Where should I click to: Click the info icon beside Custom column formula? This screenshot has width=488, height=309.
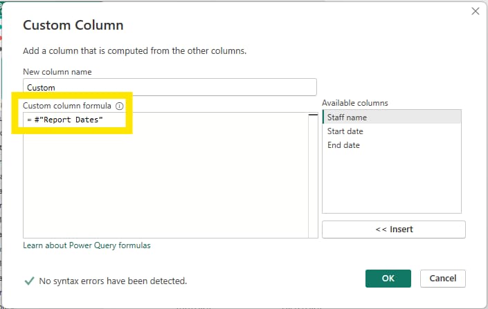tap(119, 106)
